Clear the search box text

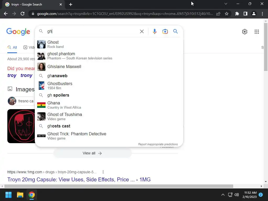[142, 31]
